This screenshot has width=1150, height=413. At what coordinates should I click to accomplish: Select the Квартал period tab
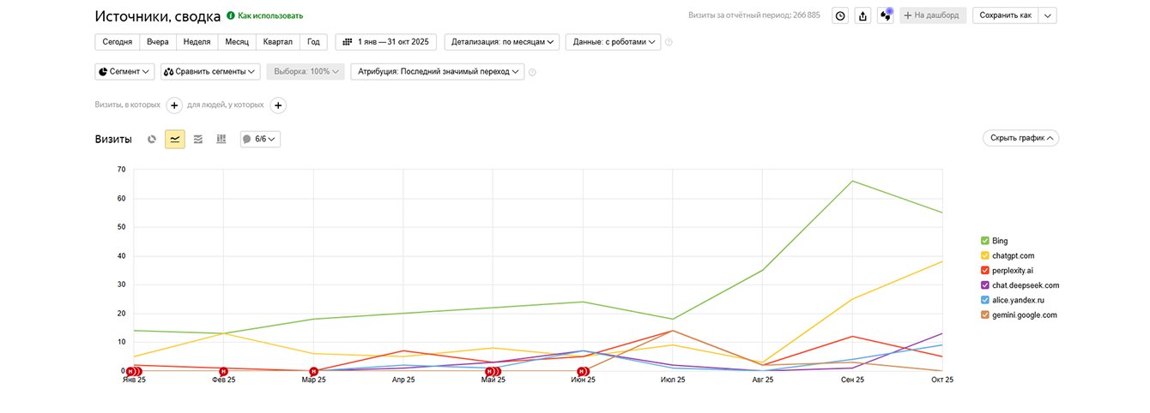(x=277, y=41)
